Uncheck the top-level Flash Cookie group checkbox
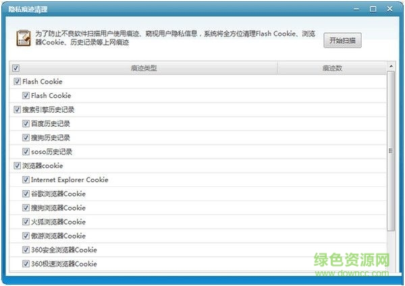The image size is (405, 286). (x=17, y=82)
